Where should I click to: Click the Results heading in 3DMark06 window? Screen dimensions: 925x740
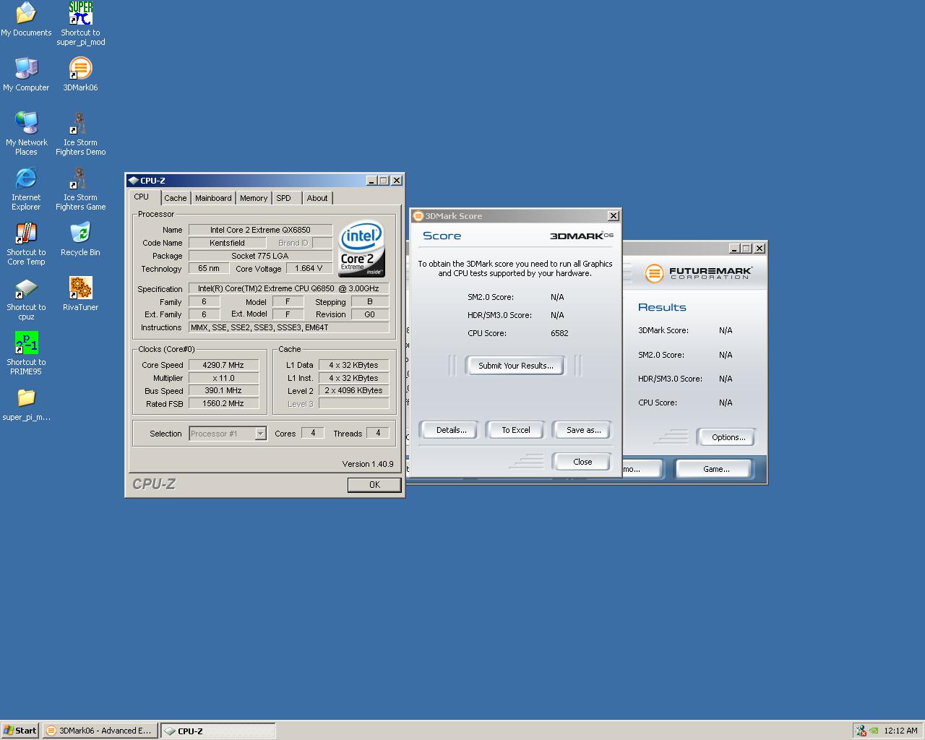click(x=662, y=307)
